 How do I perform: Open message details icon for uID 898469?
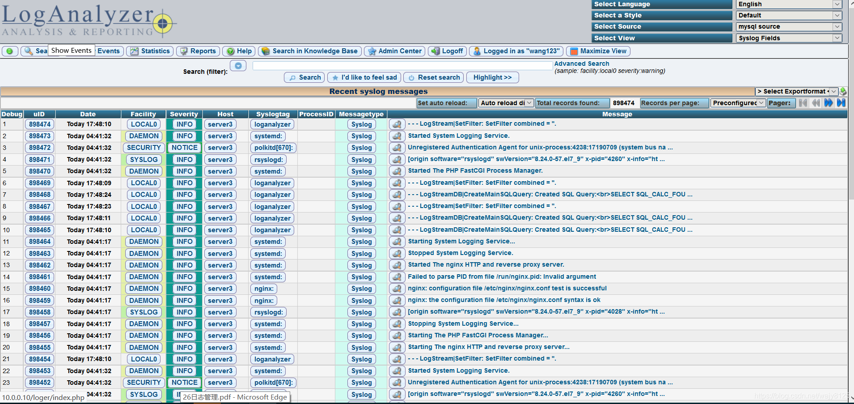[397, 183]
